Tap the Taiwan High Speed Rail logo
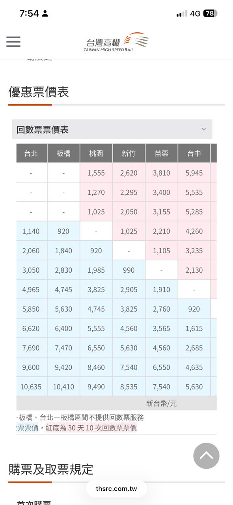Screen dimensions: 233x505 [117, 42]
